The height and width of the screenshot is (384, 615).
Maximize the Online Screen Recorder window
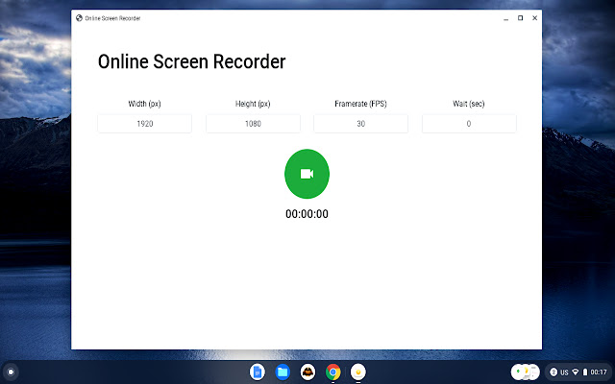521,18
